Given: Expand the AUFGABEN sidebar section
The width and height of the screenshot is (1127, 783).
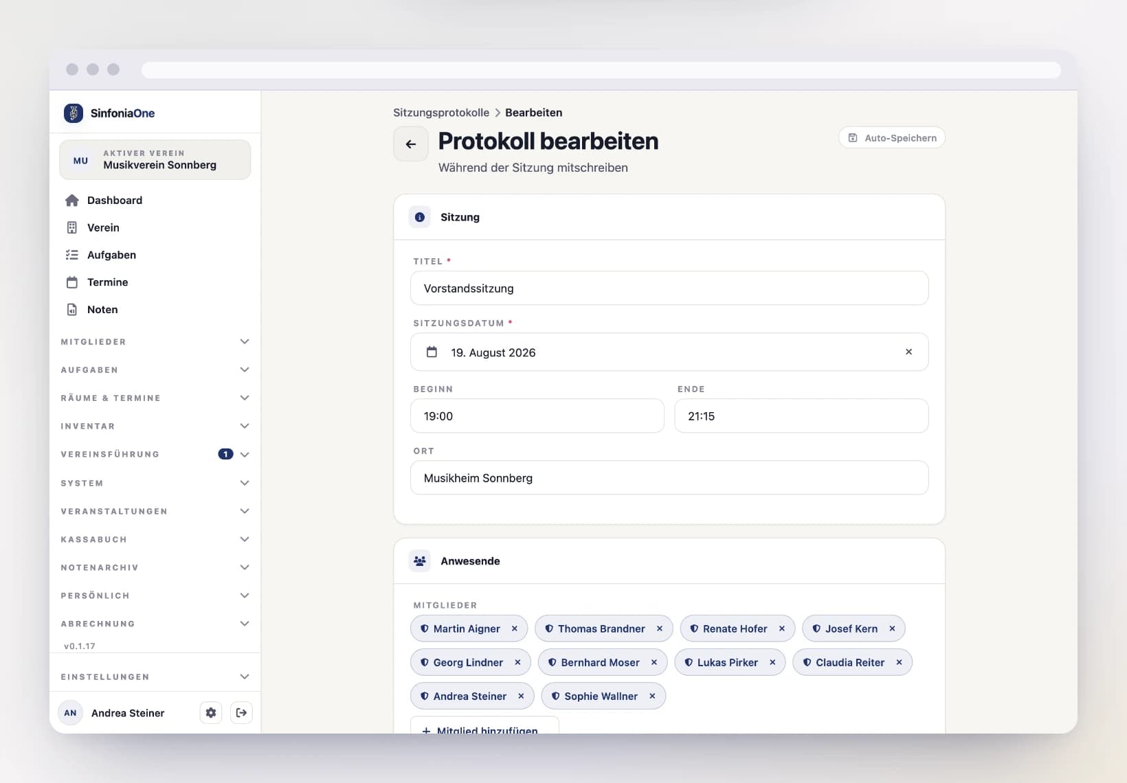Looking at the screenshot, I should point(155,370).
